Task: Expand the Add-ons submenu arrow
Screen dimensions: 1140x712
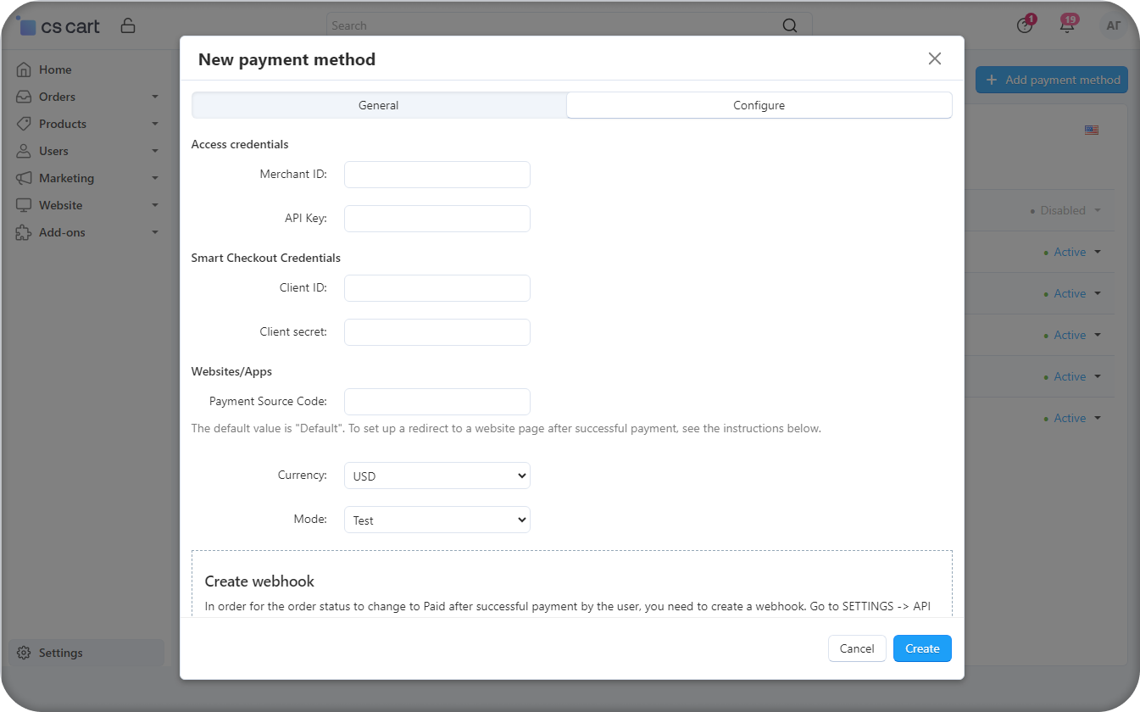Action: (155, 233)
